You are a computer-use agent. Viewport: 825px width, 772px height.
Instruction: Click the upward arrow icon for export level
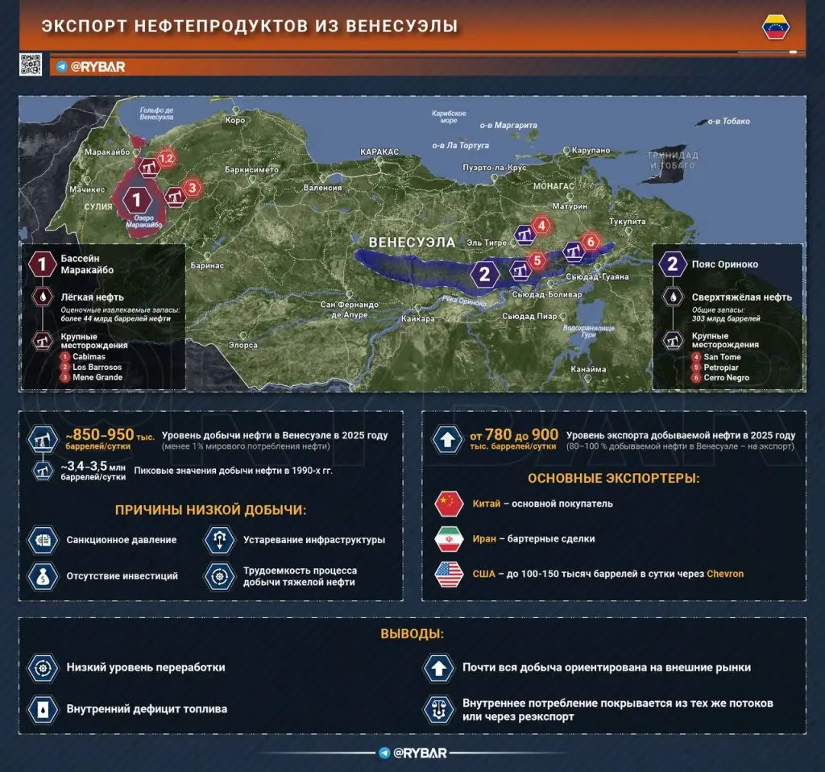pyautogui.click(x=448, y=439)
